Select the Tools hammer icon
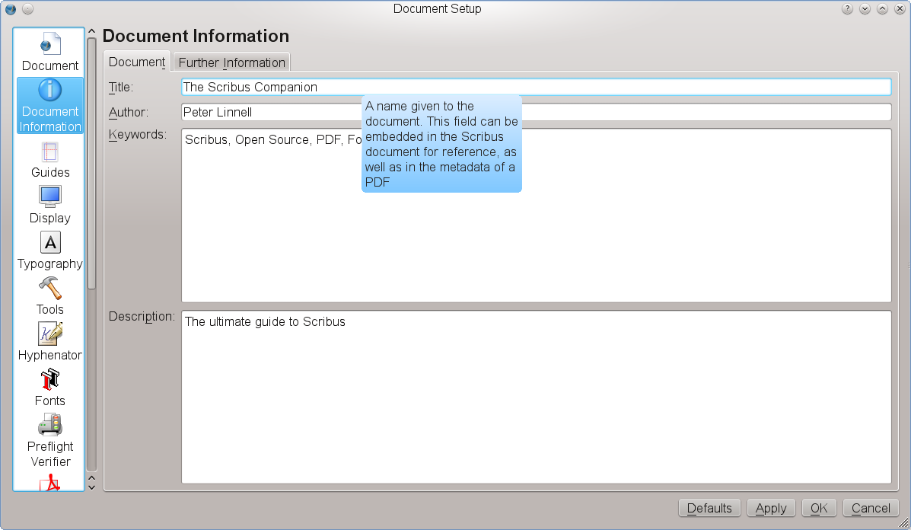Image resolution: width=911 pixels, height=530 pixels. coord(50,289)
